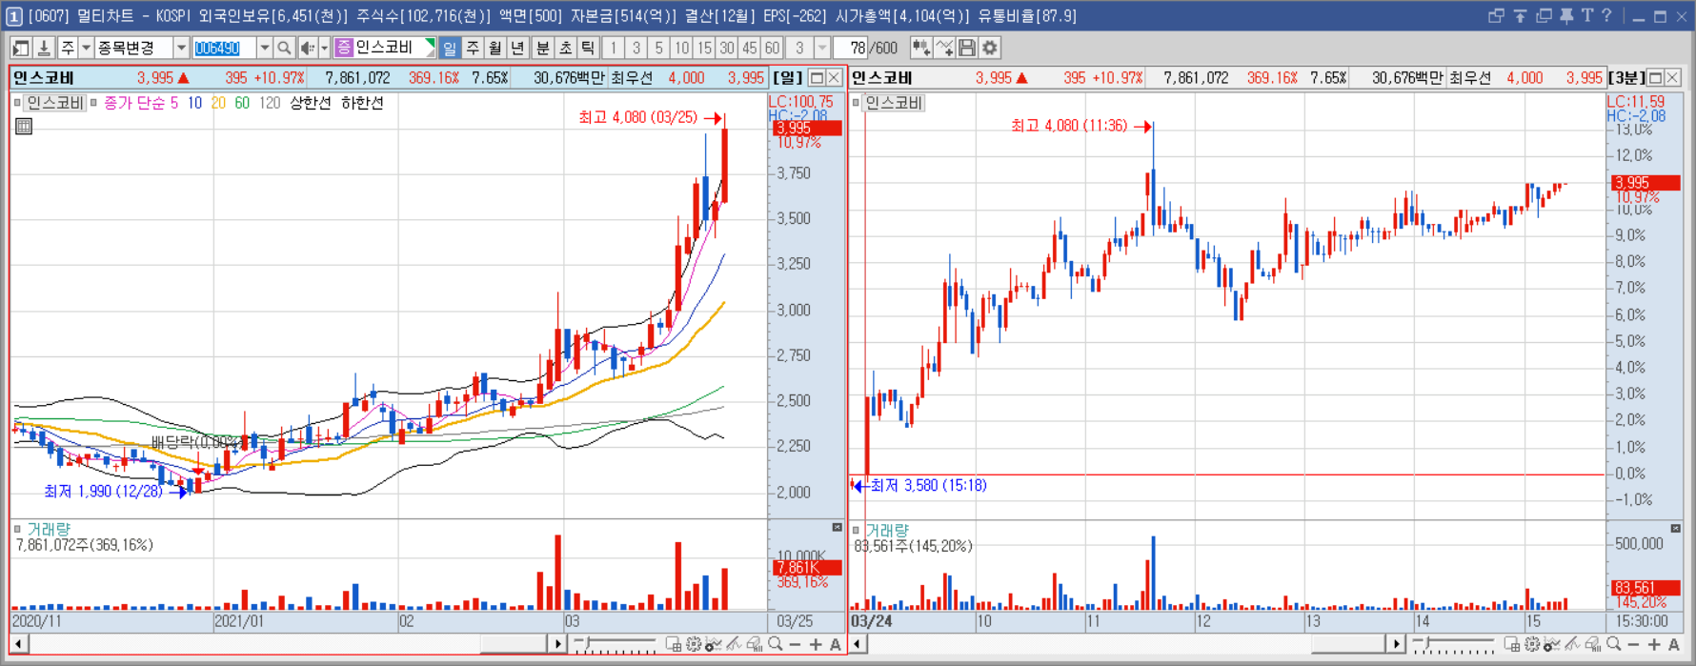
Task: Click the 3-minute chart scrollbar left arrow
Action: (x=858, y=645)
